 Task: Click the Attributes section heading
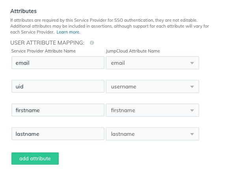[24, 11]
